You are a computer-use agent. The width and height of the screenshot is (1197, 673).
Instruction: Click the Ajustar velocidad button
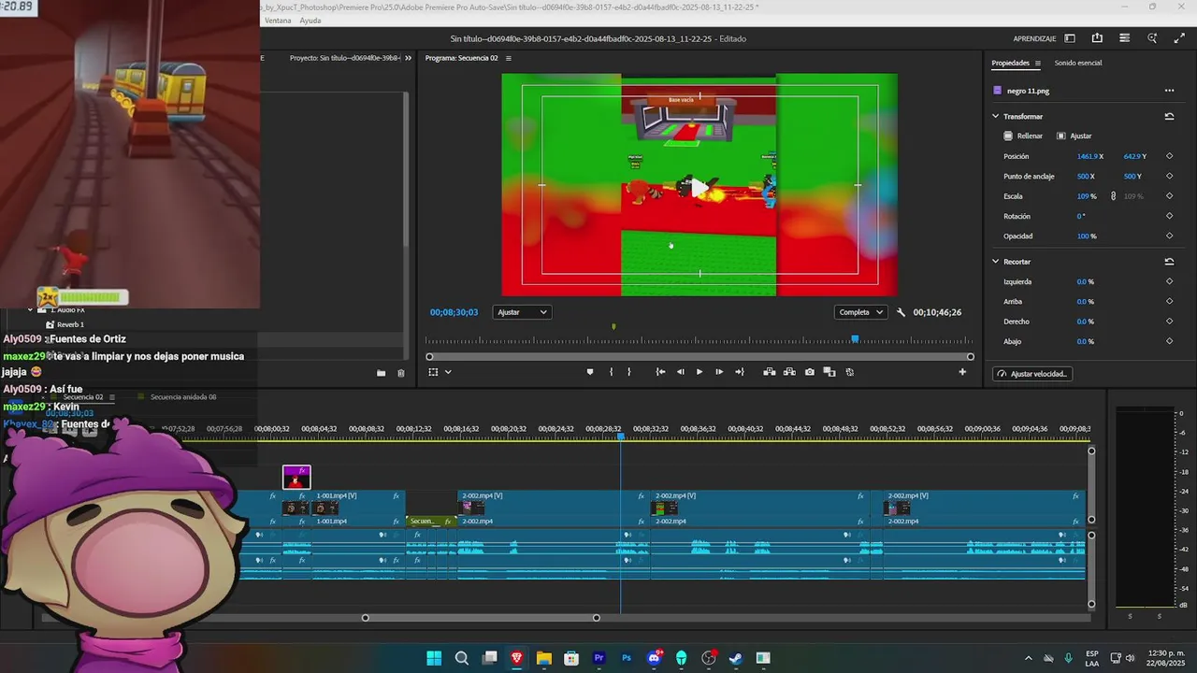[x=1032, y=374]
